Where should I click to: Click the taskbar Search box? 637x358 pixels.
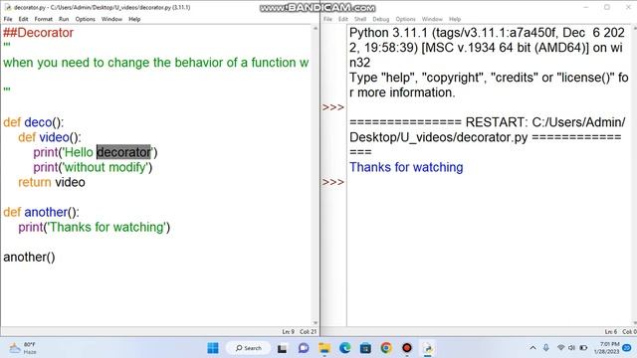click(x=248, y=348)
